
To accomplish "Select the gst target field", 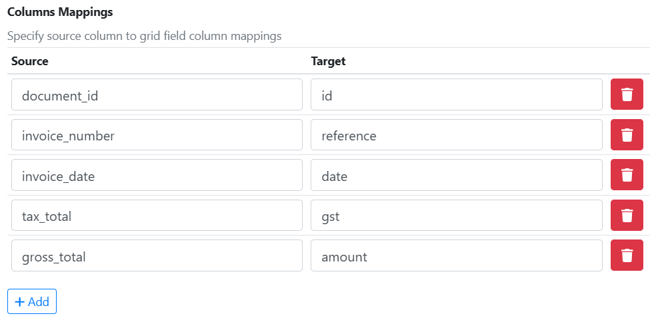I will [x=457, y=216].
